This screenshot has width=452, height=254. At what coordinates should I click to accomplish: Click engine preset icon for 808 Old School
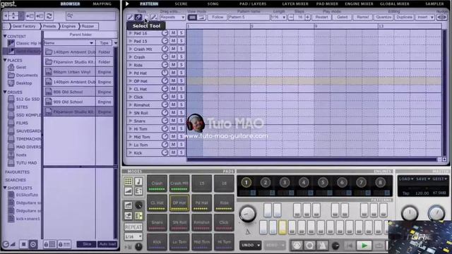click(x=49, y=92)
